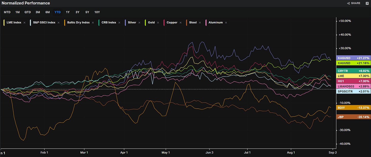Click the HG1 +7.00% value tag

[353, 81]
